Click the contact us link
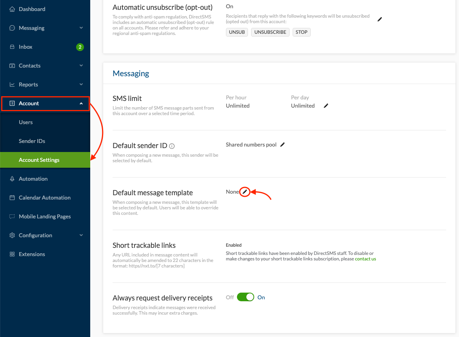This screenshot has width=459, height=337. tap(365, 258)
